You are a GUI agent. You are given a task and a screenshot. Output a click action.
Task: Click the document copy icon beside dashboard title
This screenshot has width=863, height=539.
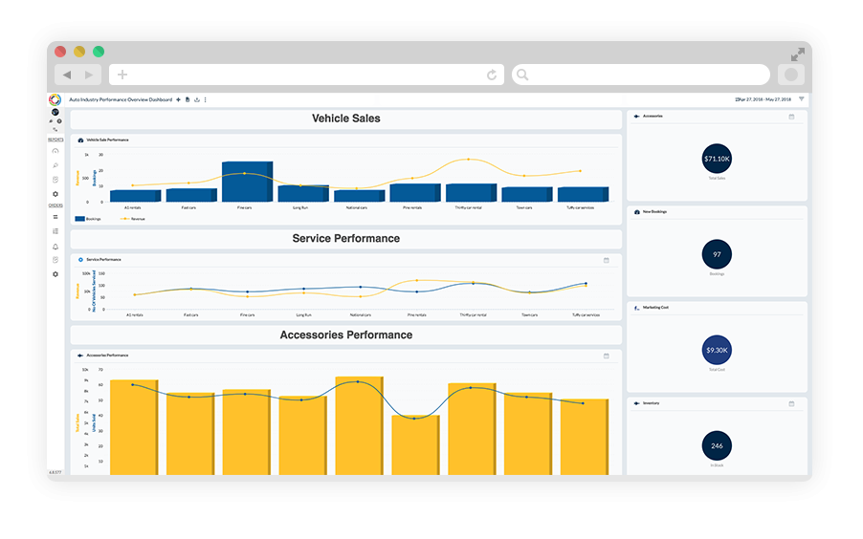[188, 99]
